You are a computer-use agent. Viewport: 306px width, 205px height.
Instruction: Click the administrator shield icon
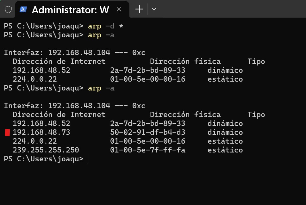(x=8, y=9)
